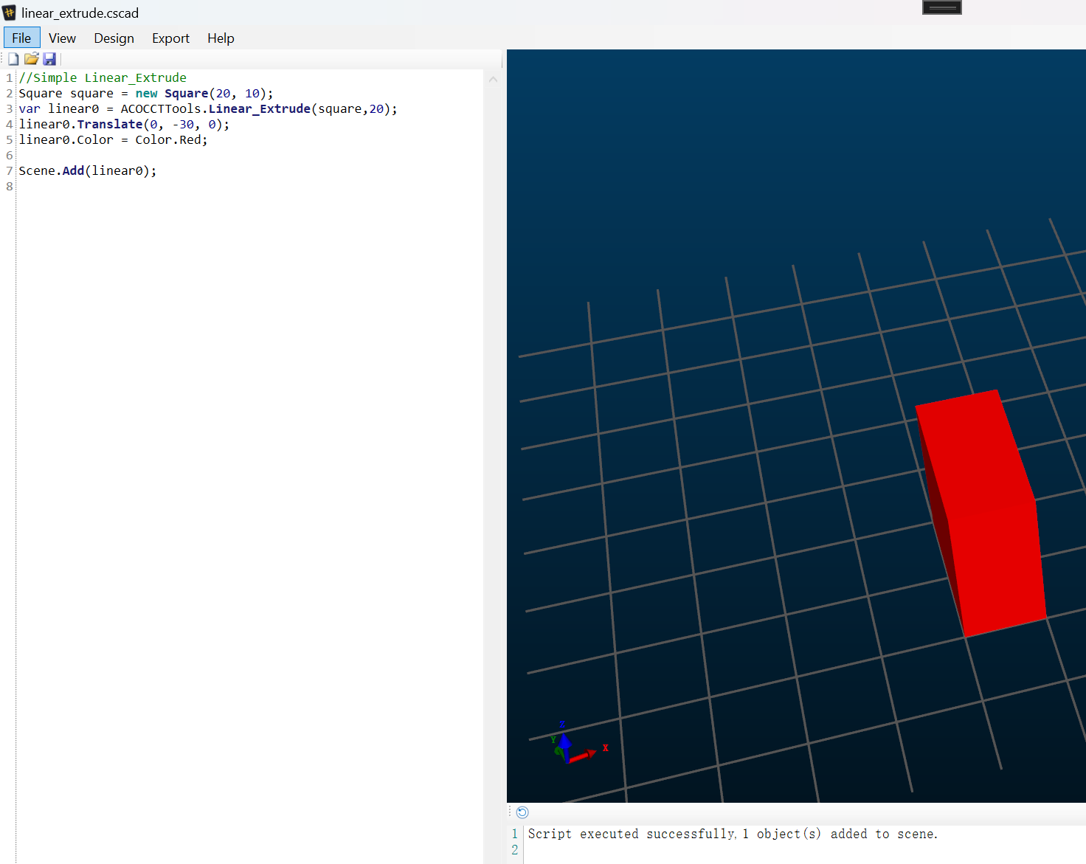The image size is (1086, 864).
Task: Click the output console success message
Action: click(x=733, y=834)
